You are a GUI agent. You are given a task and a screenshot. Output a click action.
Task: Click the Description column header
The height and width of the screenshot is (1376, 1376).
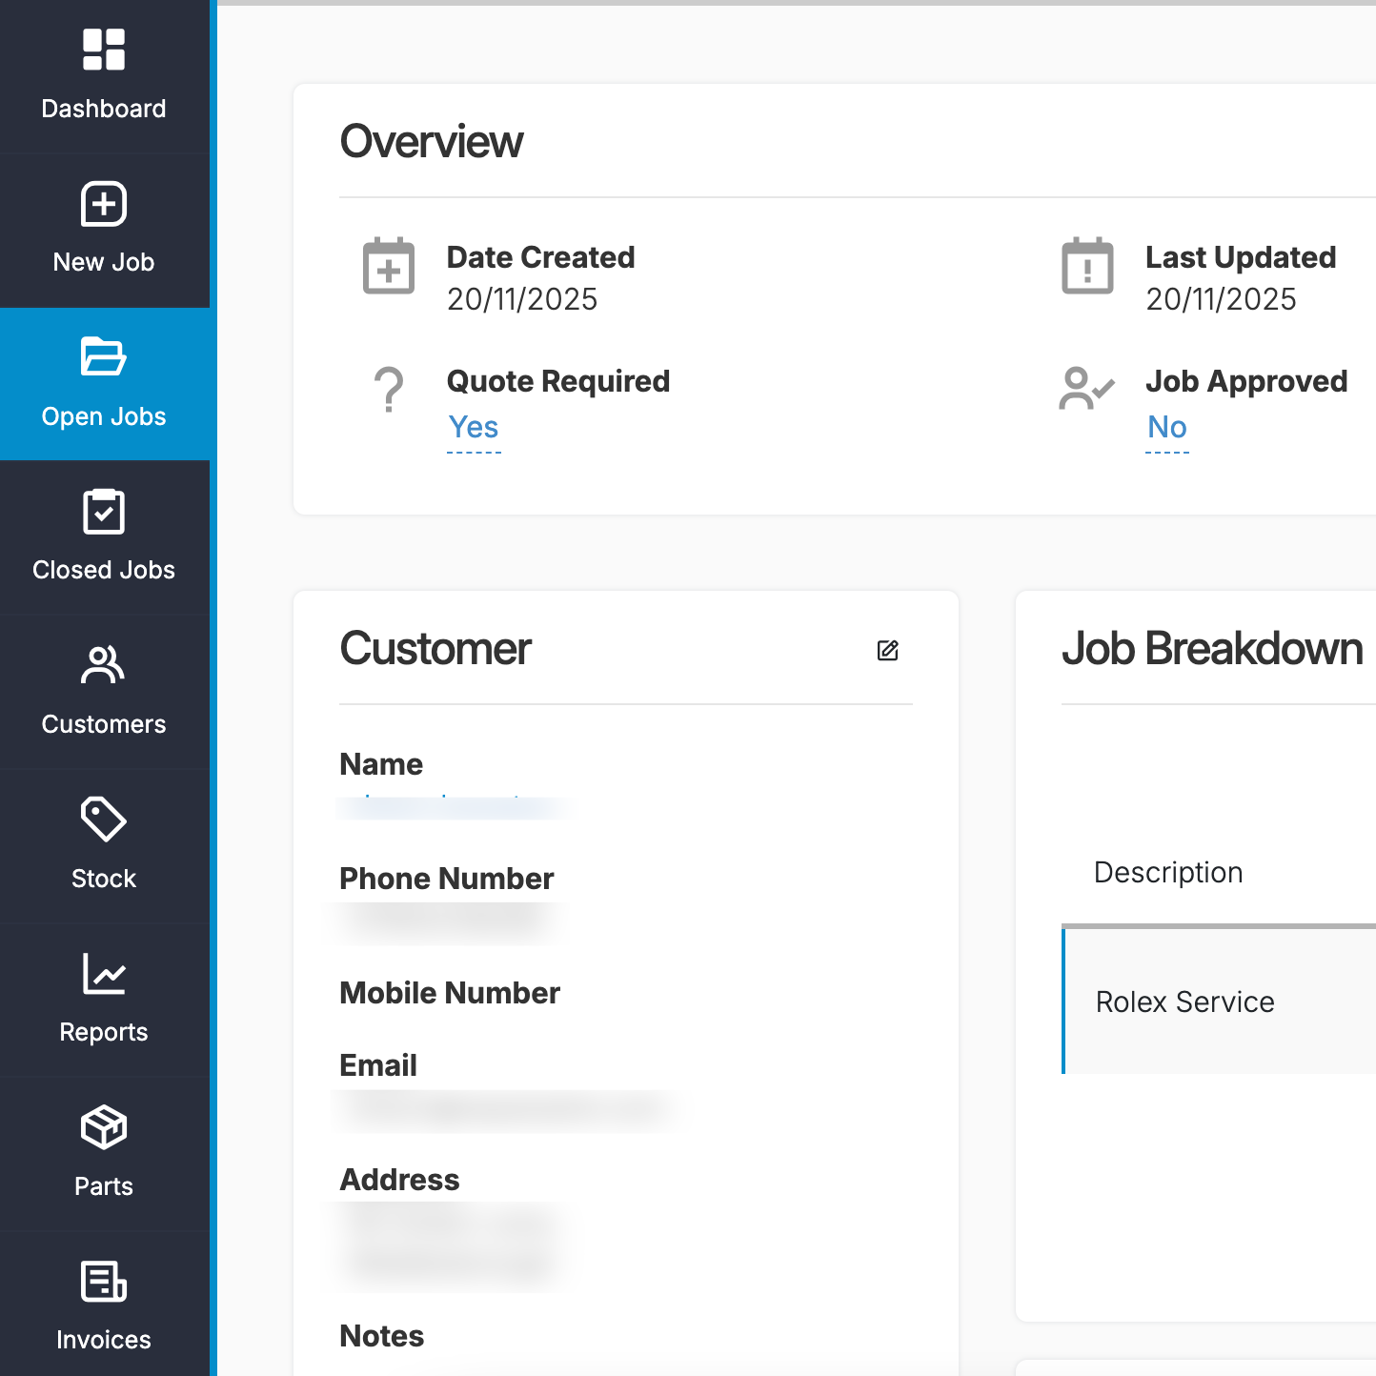(1168, 872)
